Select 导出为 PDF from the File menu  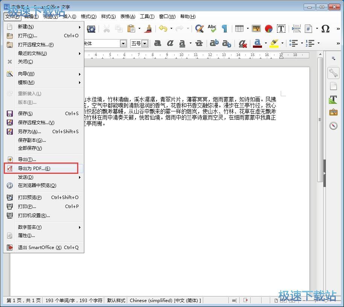[x=34, y=168]
